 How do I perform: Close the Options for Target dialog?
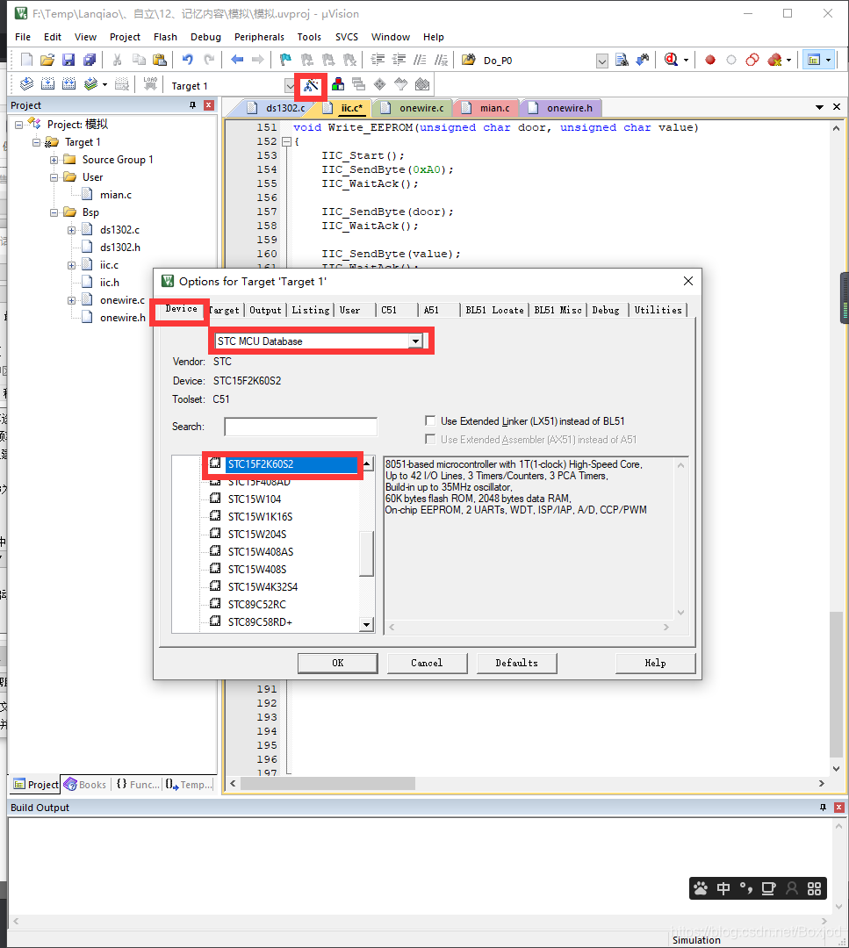point(688,281)
